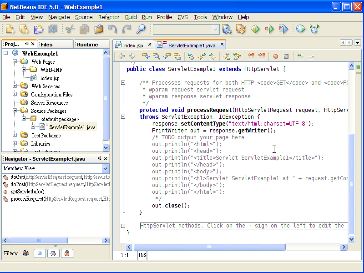Click the Find magnifier icon in main toolbar
Screen dimensions: 364x273
click(141, 29)
